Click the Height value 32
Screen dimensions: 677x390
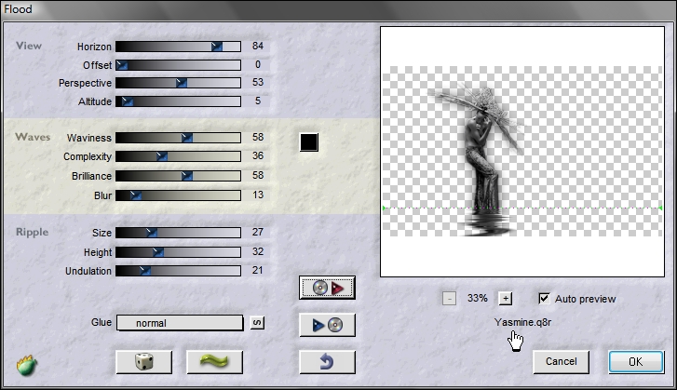(x=258, y=251)
